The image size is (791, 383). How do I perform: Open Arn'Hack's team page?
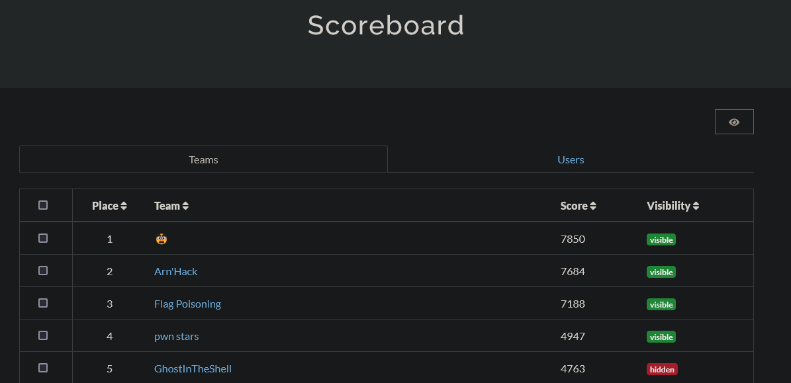(x=175, y=271)
